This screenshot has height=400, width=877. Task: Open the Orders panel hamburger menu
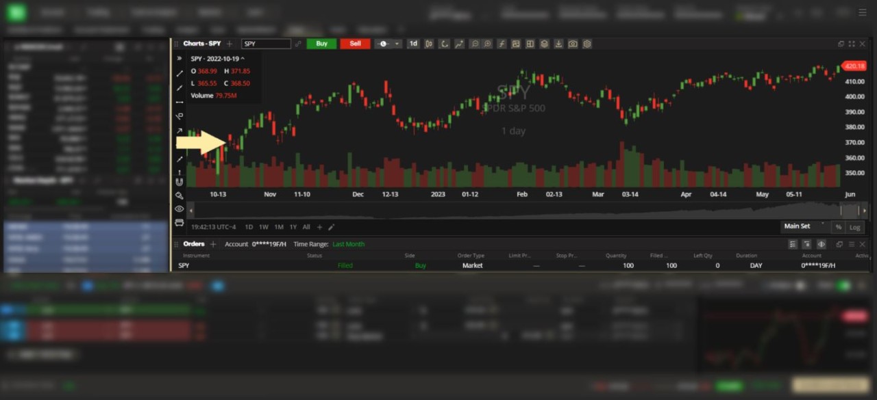pos(852,244)
